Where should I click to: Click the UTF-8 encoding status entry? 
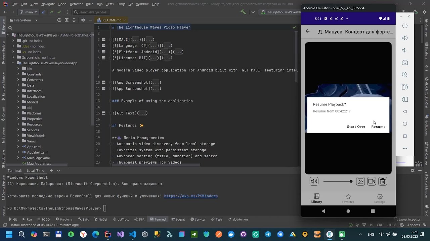392,225
